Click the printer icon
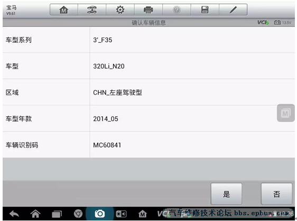This screenshot has width=297, height=221. click(148, 10)
